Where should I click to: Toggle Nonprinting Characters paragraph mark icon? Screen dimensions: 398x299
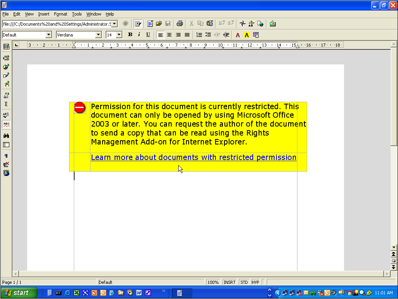[x=6, y=156]
